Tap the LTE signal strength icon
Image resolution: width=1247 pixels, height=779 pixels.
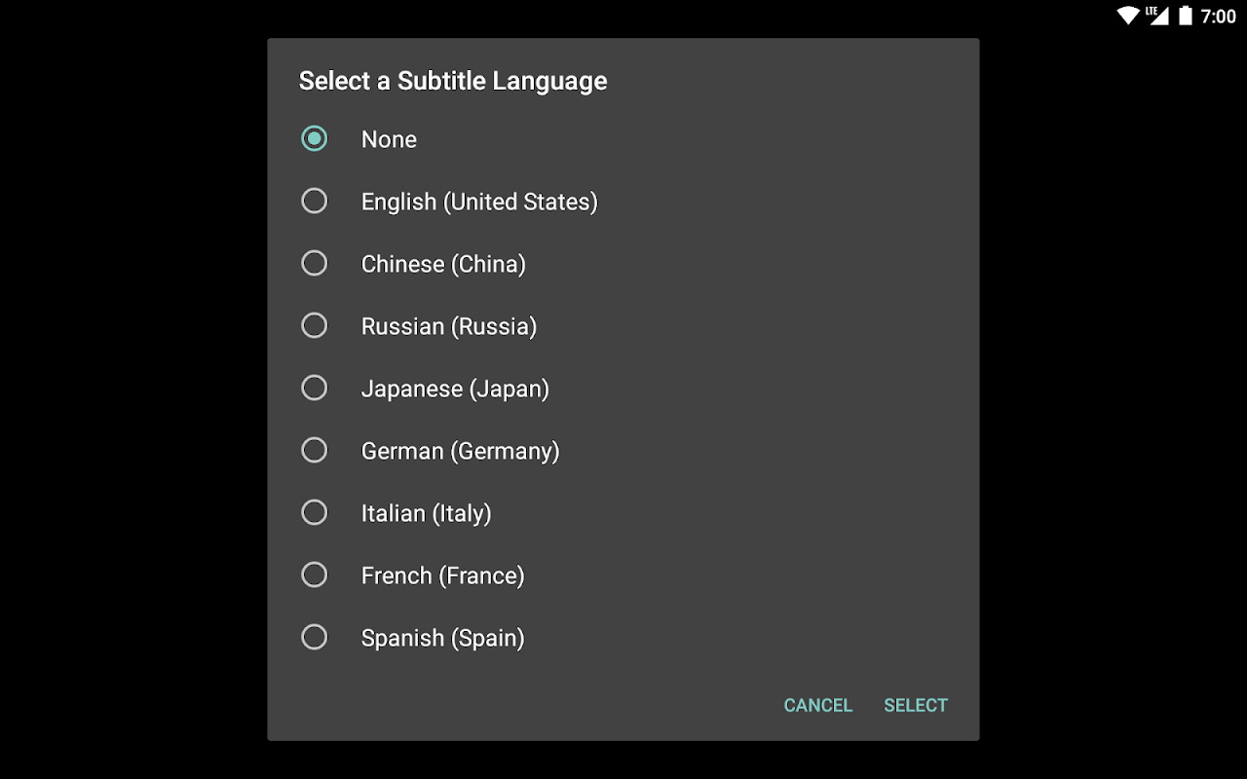[x=1156, y=16]
